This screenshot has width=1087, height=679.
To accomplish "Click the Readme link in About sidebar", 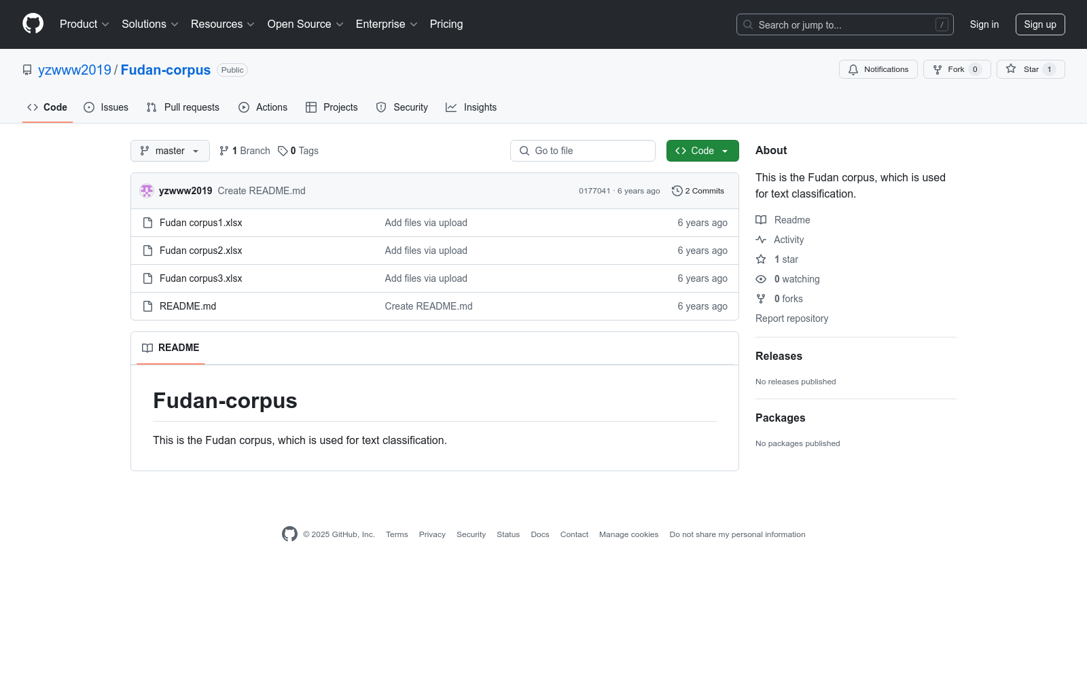I will [x=783, y=220].
